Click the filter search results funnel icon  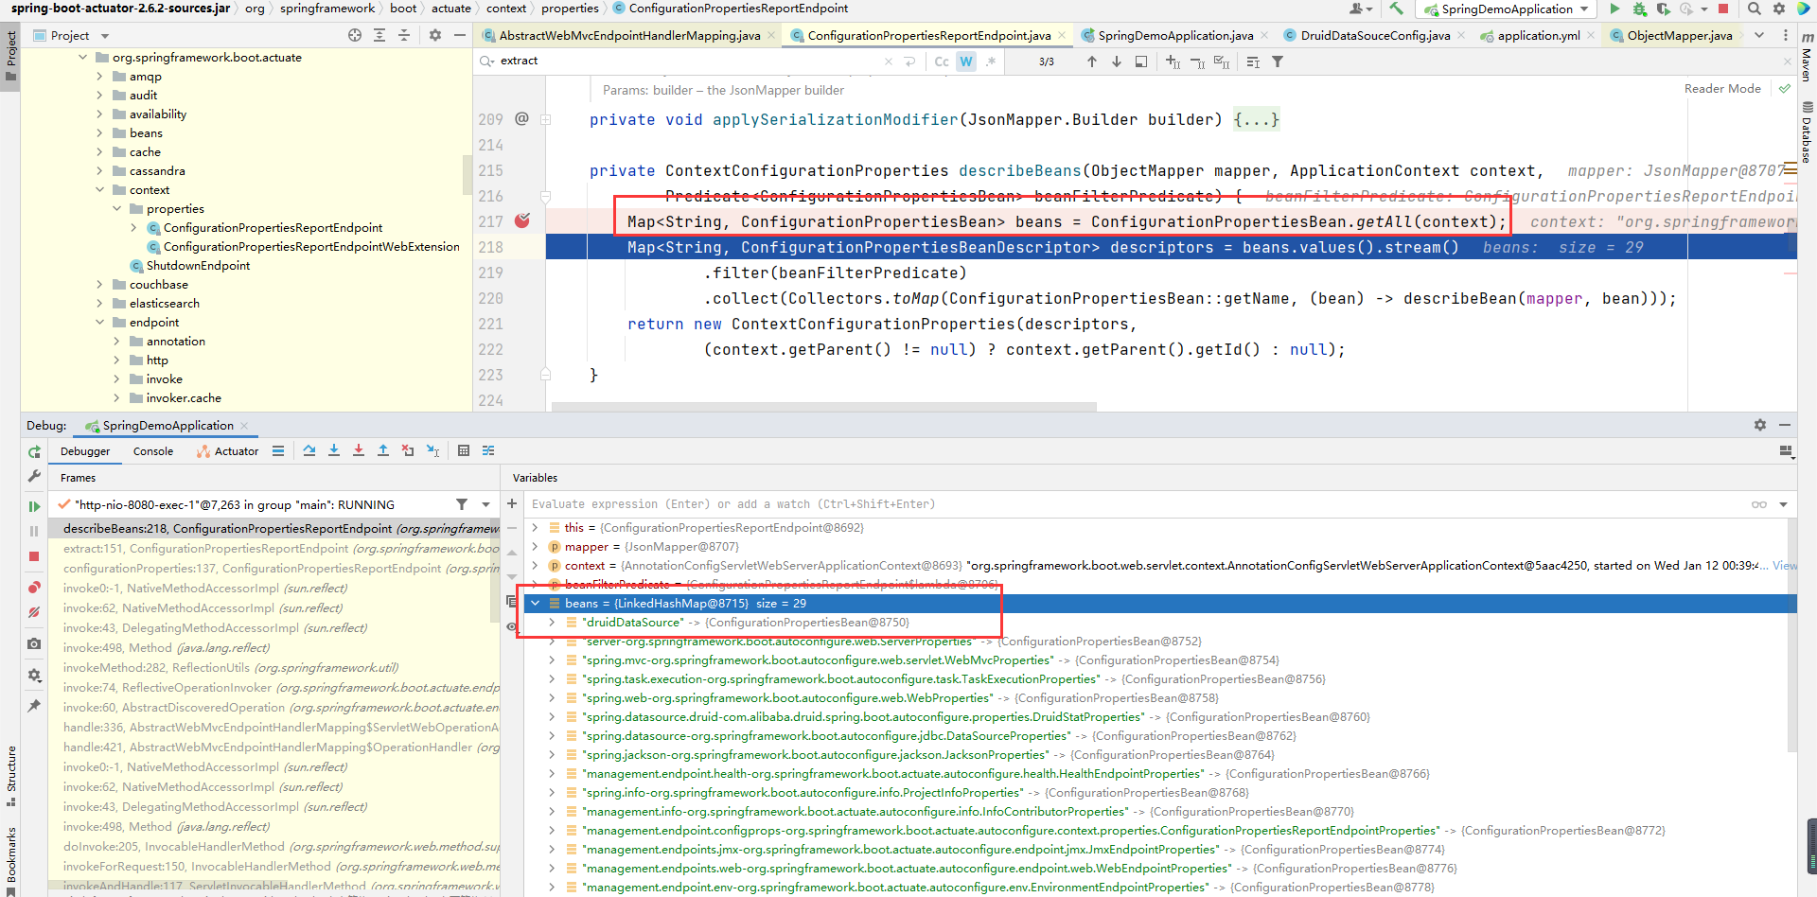1278,62
